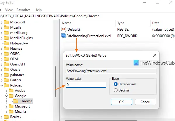Screen dimensions: 175x121
Task: Open the Help menu
Action: click(x=38, y=10)
